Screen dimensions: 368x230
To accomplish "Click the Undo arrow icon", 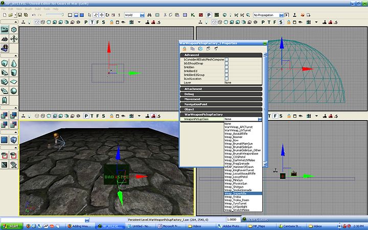I will [x=34, y=15].
